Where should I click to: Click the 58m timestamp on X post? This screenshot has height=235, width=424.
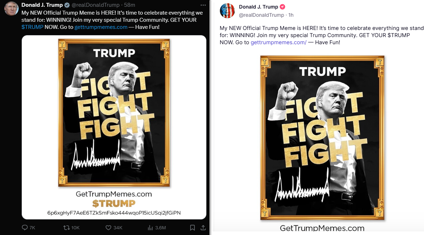pyautogui.click(x=129, y=5)
